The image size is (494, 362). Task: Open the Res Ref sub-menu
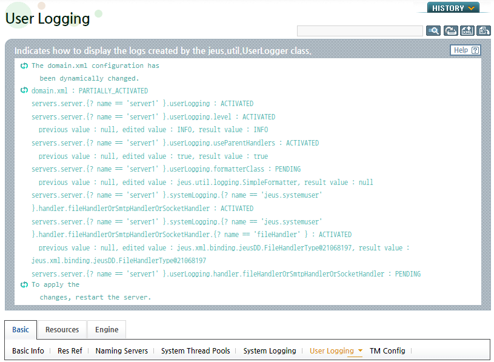(70, 350)
